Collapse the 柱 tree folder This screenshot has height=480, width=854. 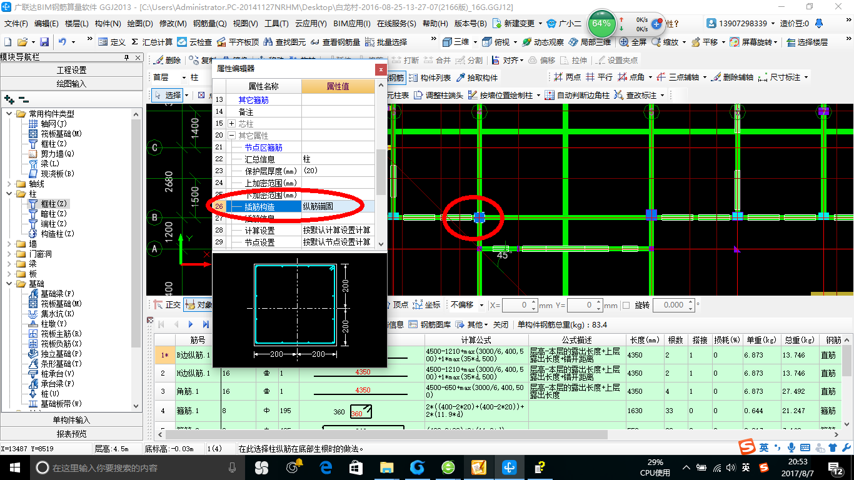[9, 194]
